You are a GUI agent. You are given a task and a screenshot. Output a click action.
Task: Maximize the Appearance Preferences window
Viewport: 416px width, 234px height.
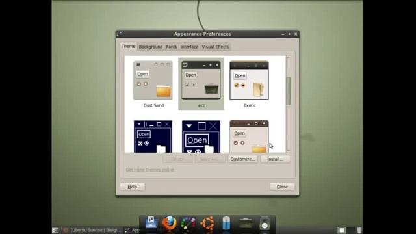pyautogui.click(x=289, y=34)
